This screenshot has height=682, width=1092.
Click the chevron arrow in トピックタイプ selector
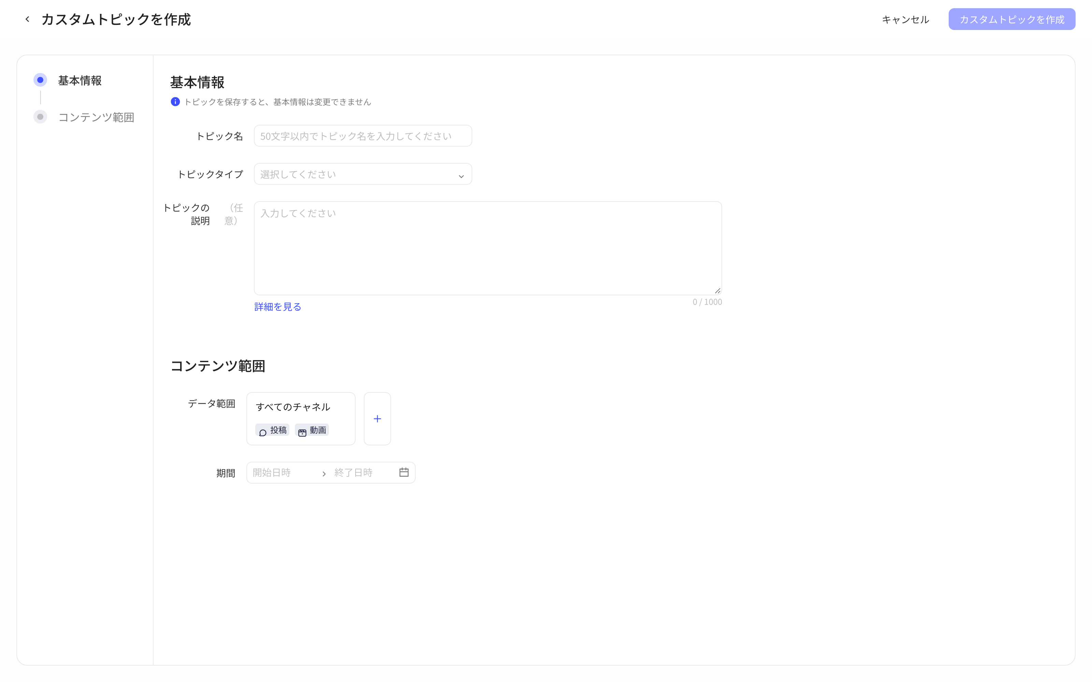[x=461, y=176]
